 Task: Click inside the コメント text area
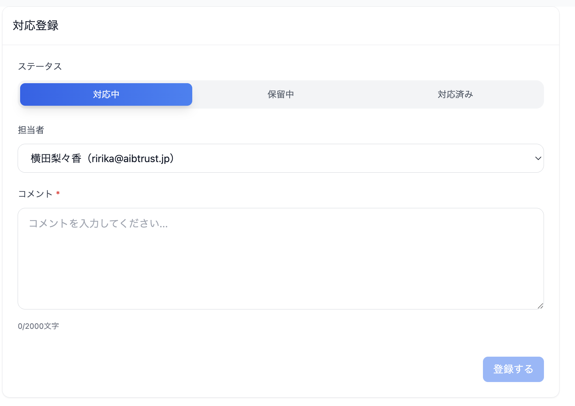pyautogui.click(x=280, y=257)
